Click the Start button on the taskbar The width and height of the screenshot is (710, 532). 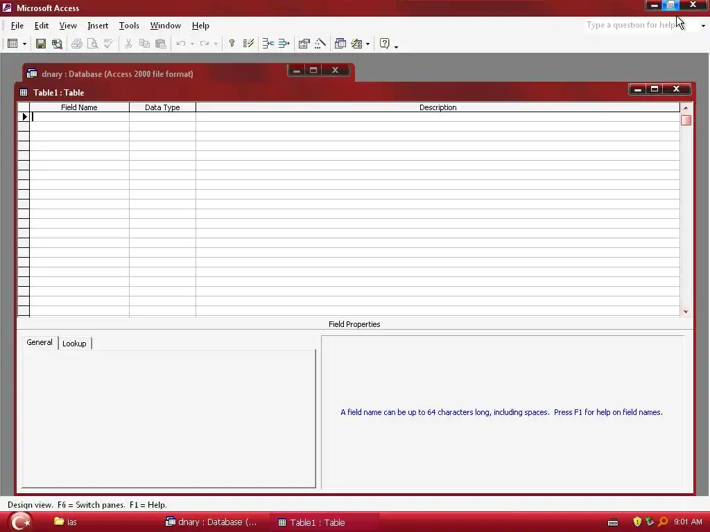[19, 522]
